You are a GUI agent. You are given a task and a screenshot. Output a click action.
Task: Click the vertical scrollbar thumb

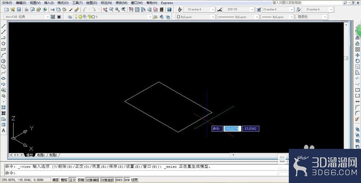tap(346, 58)
